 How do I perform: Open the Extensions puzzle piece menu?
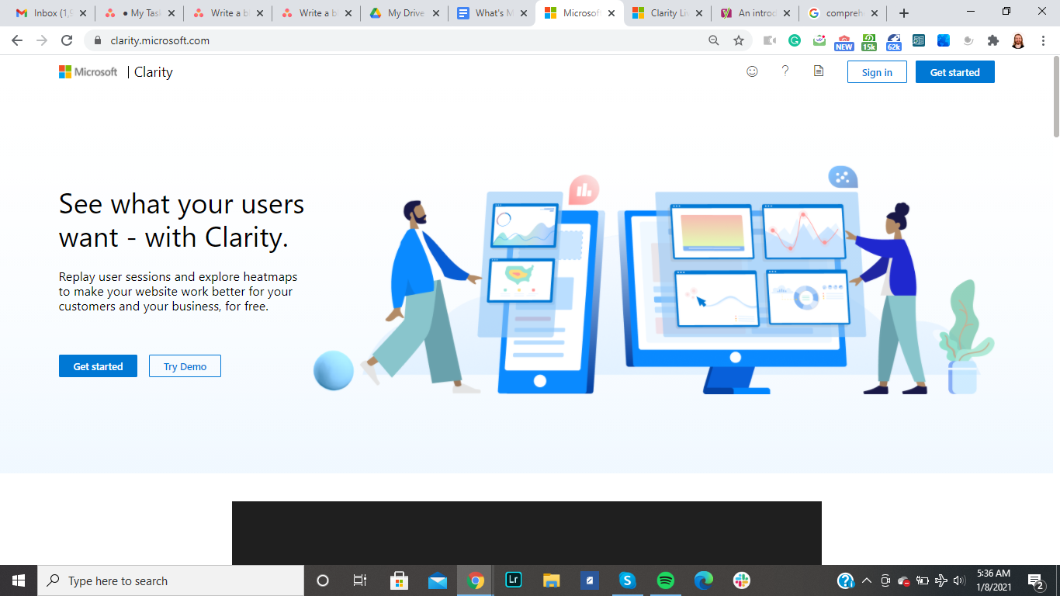click(x=993, y=40)
